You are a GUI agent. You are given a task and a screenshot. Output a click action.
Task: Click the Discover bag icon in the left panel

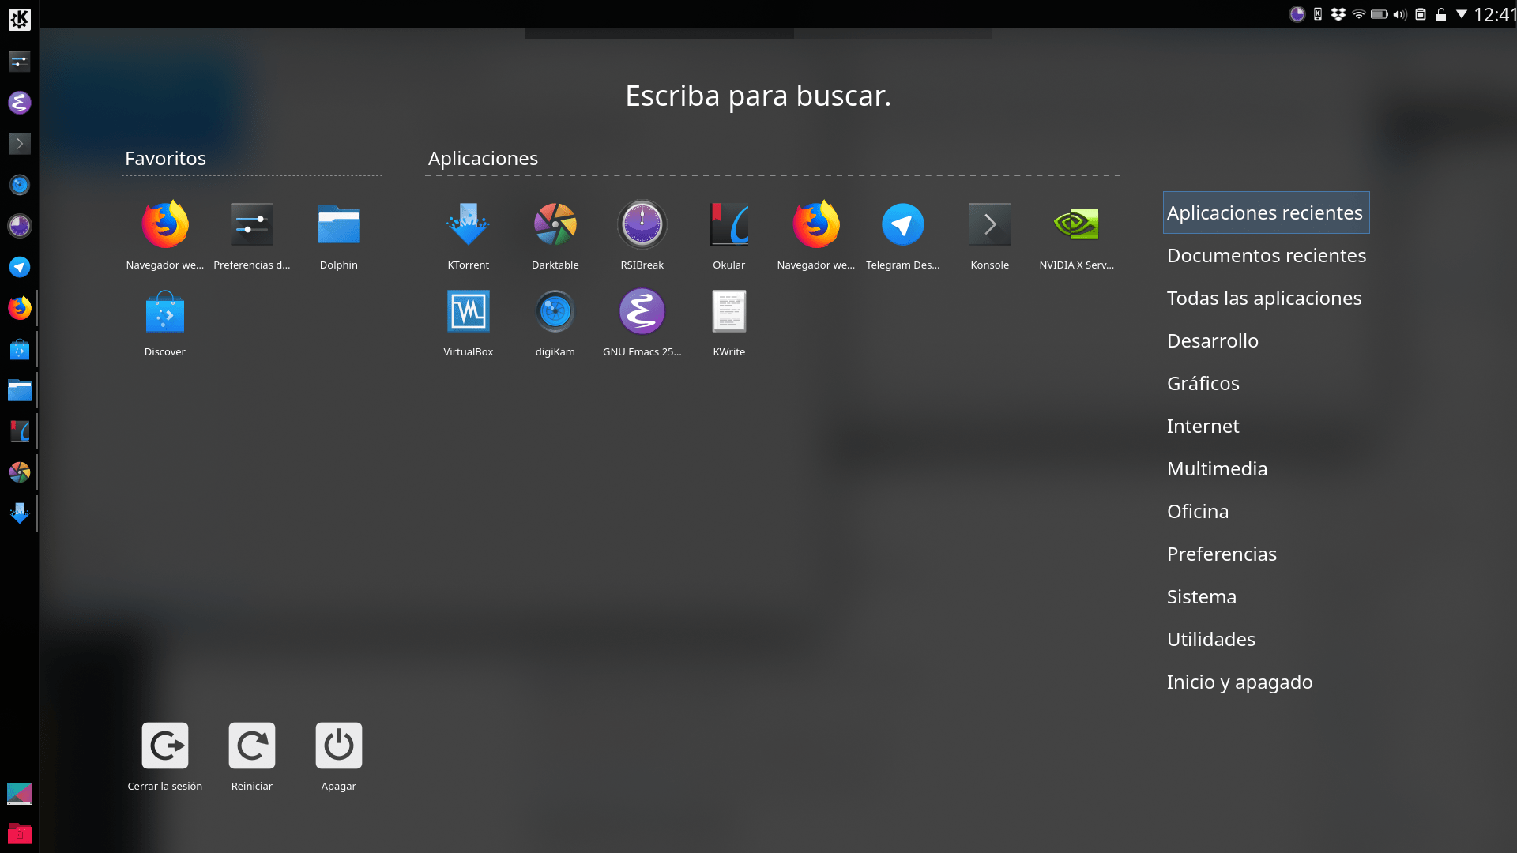tap(19, 349)
